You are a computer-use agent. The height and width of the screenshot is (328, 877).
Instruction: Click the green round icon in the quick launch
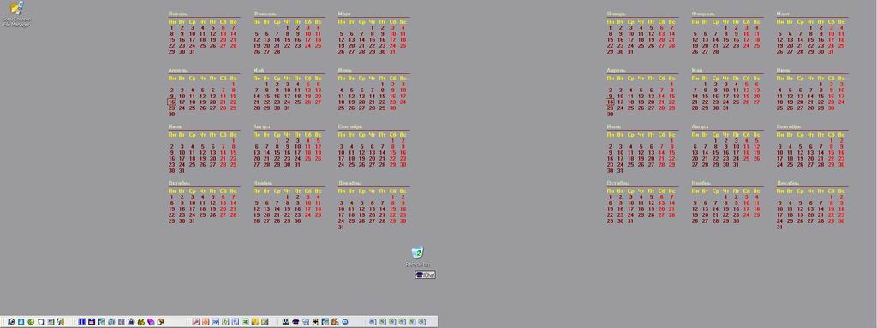31,322
